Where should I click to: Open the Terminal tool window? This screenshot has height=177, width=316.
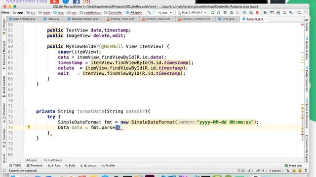click(34, 165)
